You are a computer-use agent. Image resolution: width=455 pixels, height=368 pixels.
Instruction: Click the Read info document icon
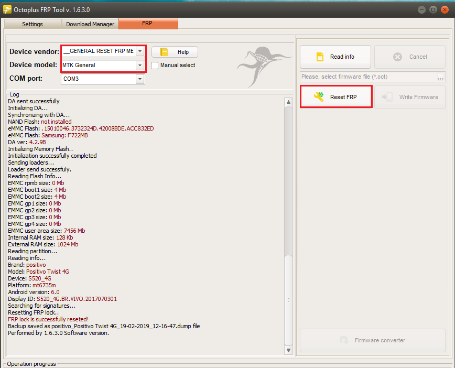(320, 57)
